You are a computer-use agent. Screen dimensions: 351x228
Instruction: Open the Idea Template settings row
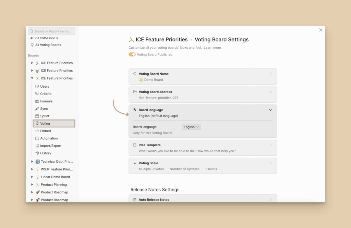203,148
